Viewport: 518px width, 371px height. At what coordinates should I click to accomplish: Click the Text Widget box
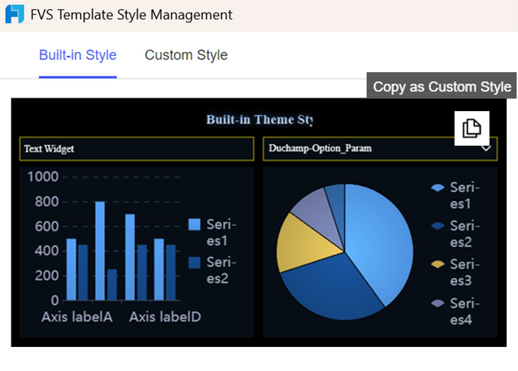point(137,149)
